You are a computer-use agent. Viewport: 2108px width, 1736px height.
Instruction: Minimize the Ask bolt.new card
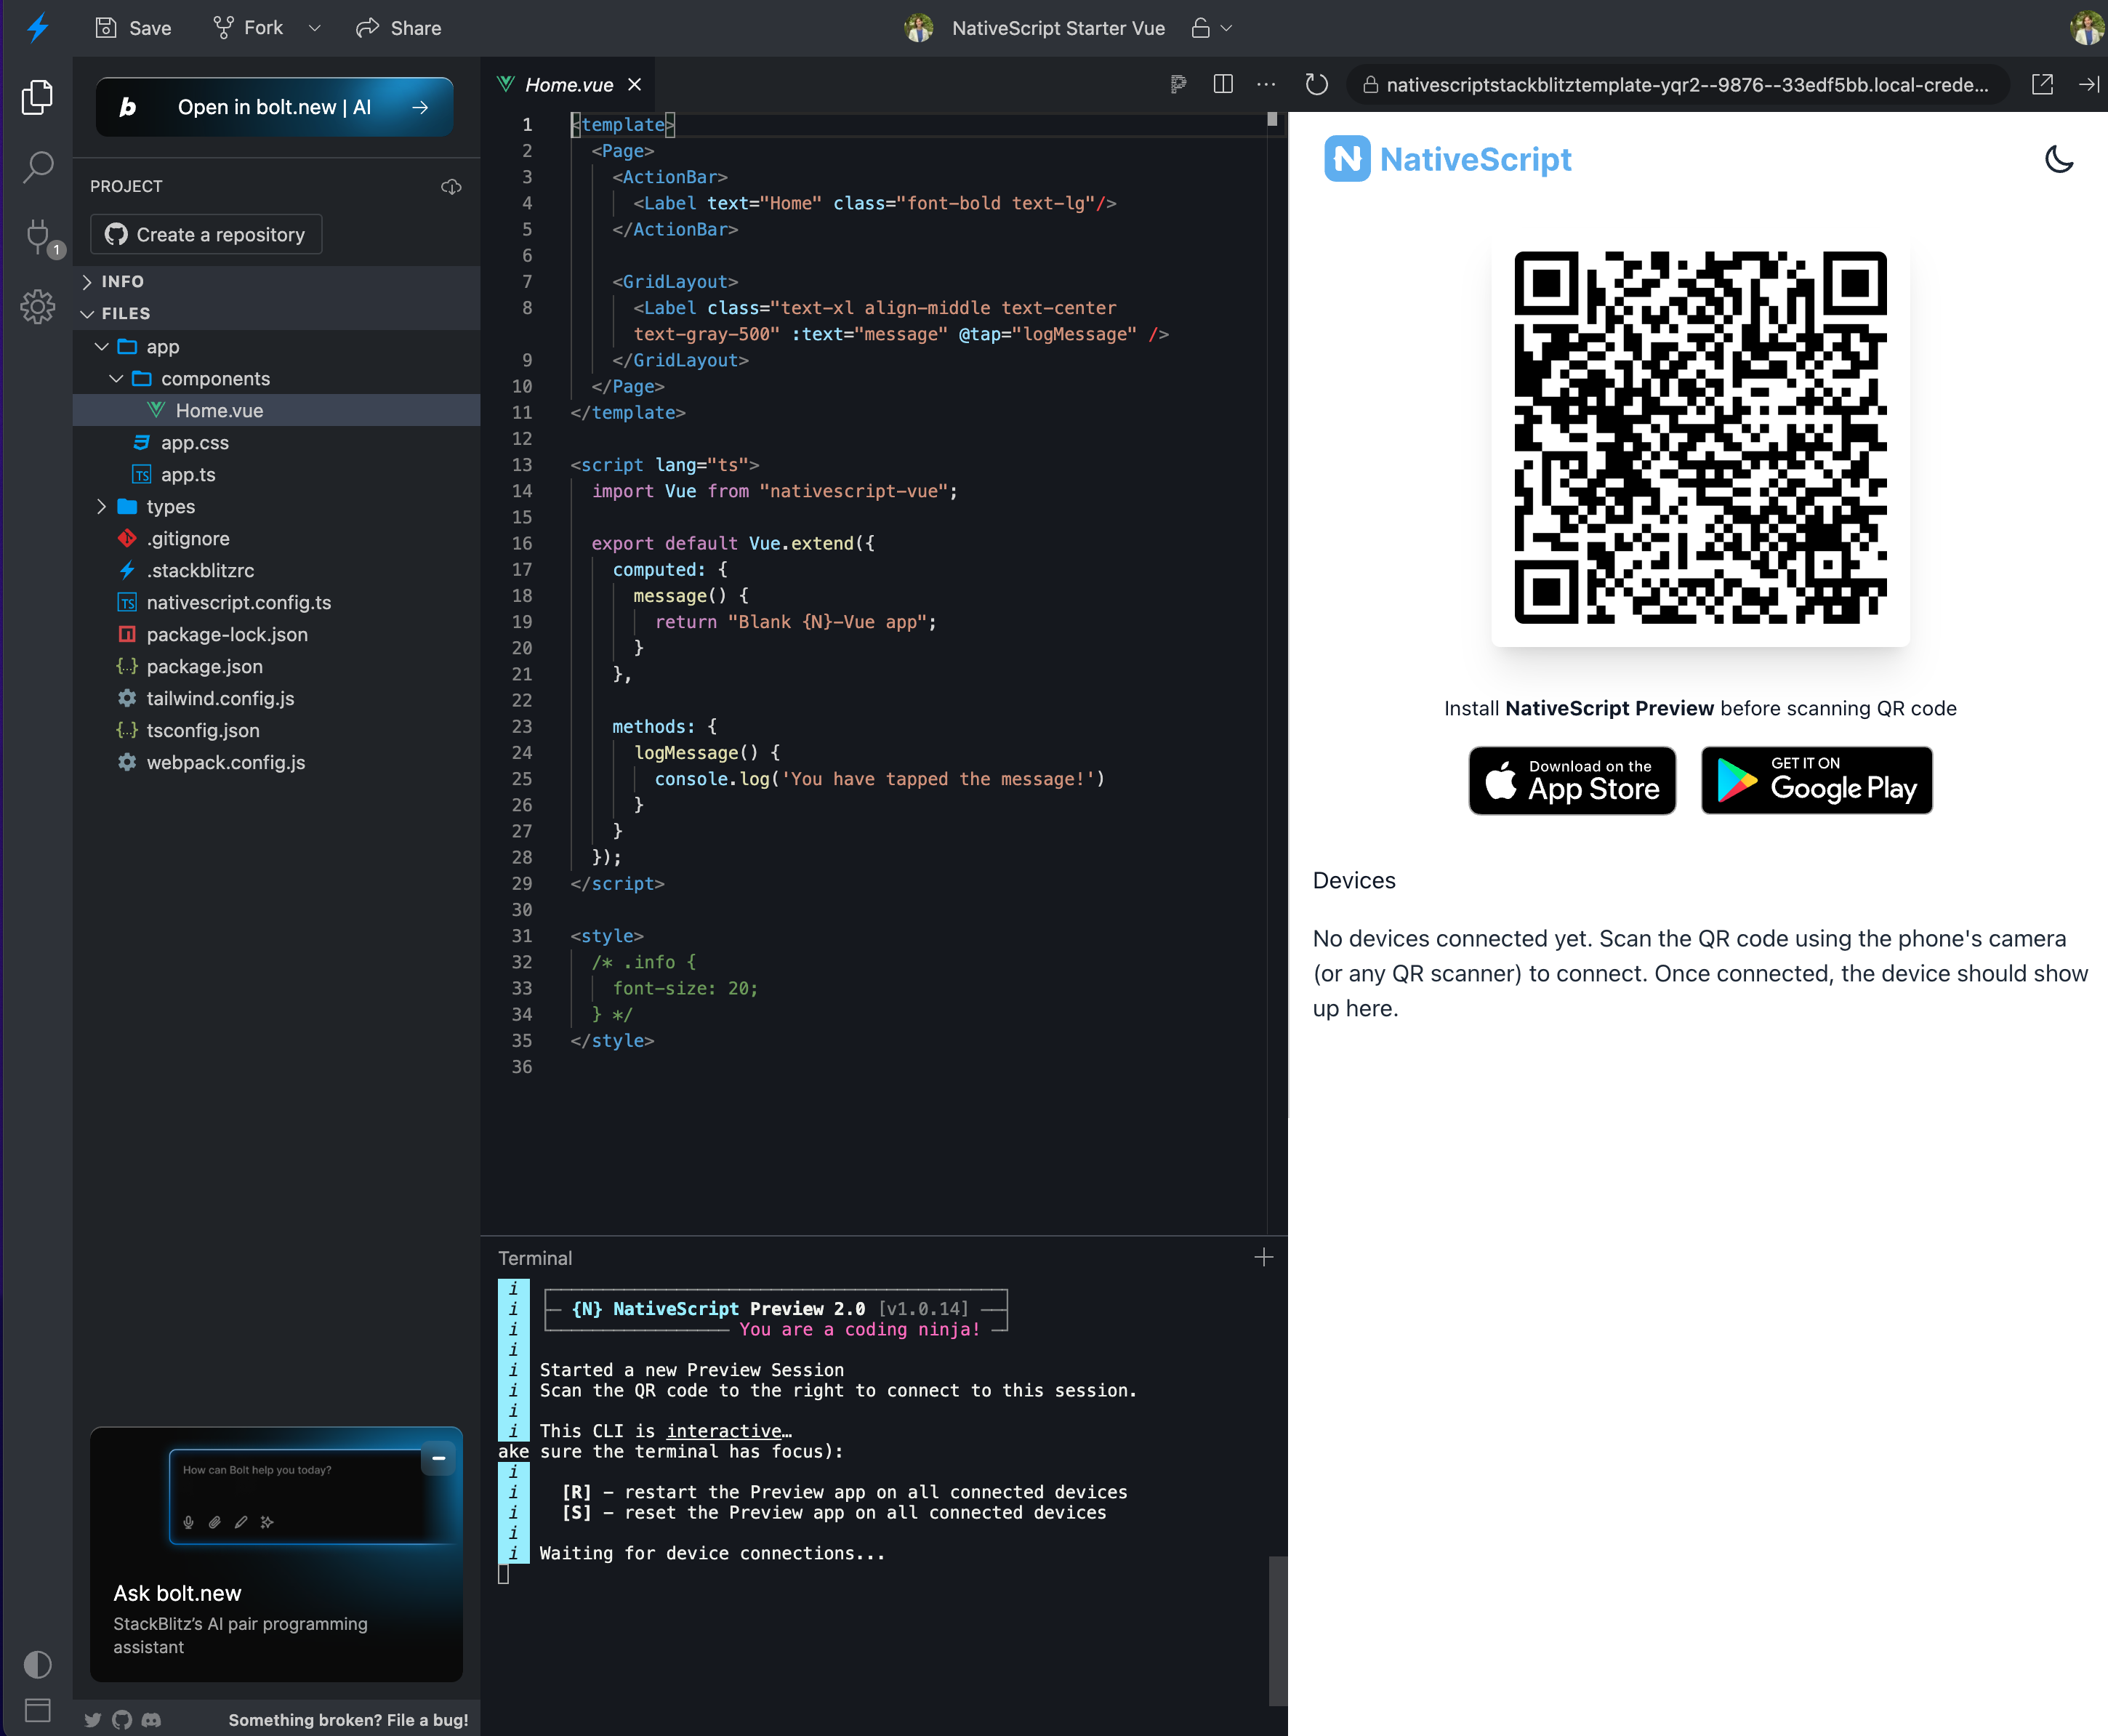[x=438, y=1458]
